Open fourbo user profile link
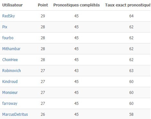151x119 pixels. [x=8, y=38]
